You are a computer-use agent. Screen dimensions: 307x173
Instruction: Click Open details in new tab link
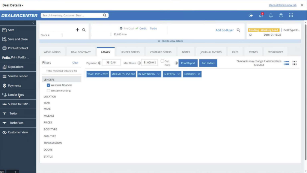[x=282, y=5]
